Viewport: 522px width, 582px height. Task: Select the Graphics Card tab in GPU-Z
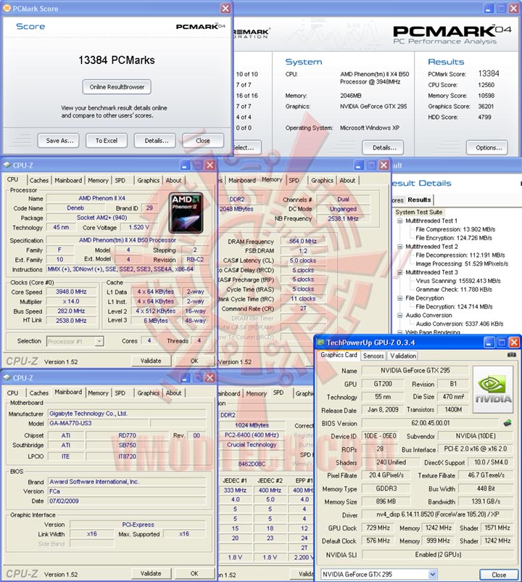pos(339,355)
